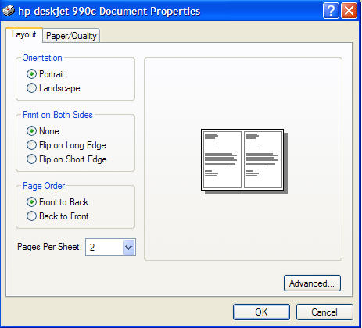Select None for Print on Both Sides
Screen dimensions: 362x328
[31, 130]
